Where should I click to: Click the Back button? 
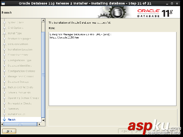125,131
